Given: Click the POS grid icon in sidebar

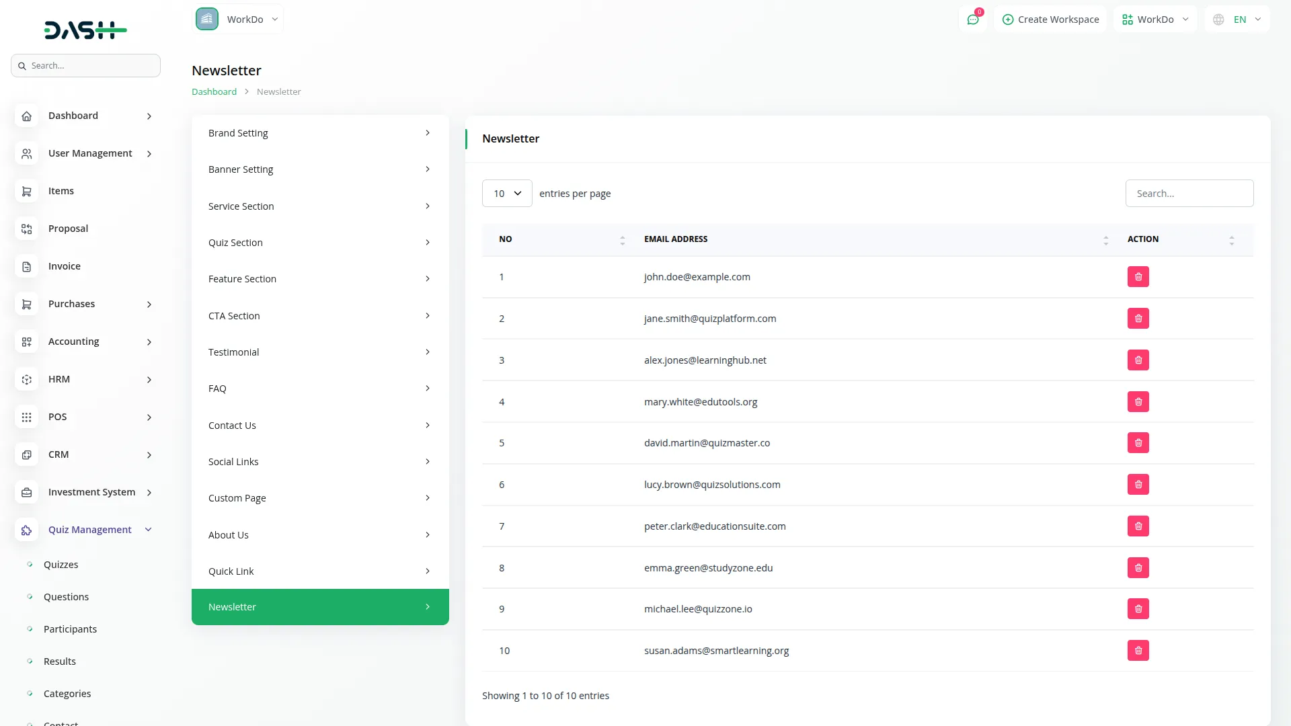Looking at the screenshot, I should tap(26, 417).
